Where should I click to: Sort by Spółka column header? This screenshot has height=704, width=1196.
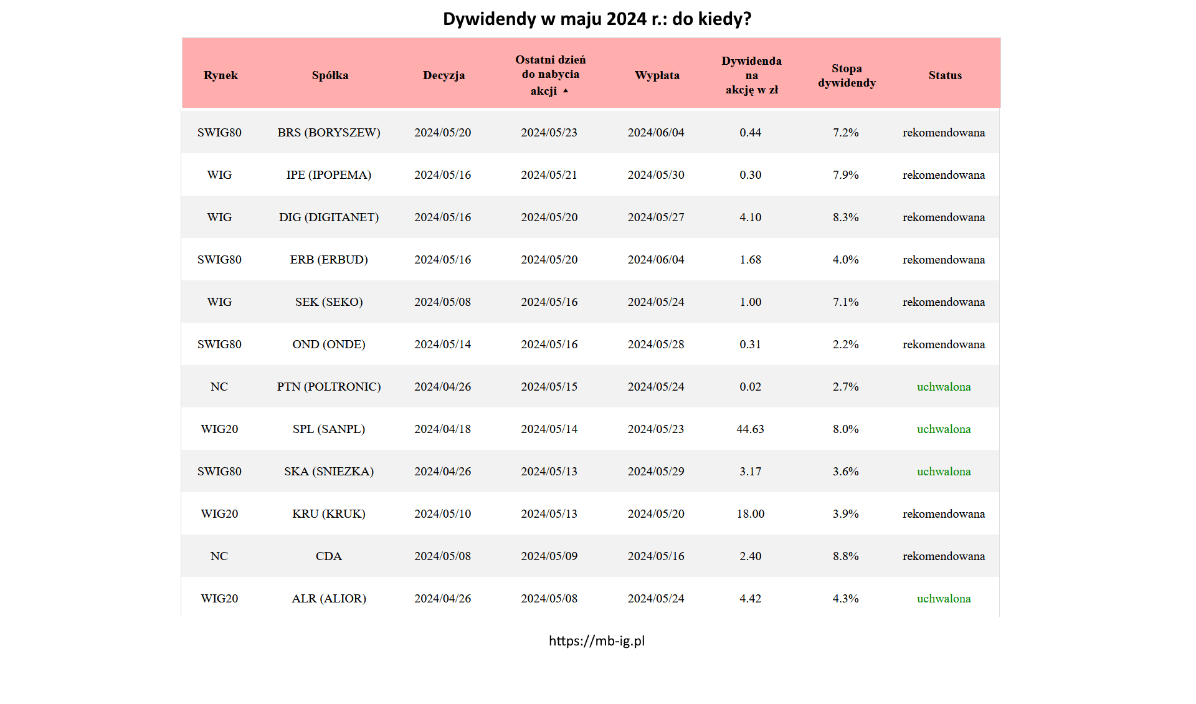tap(330, 75)
